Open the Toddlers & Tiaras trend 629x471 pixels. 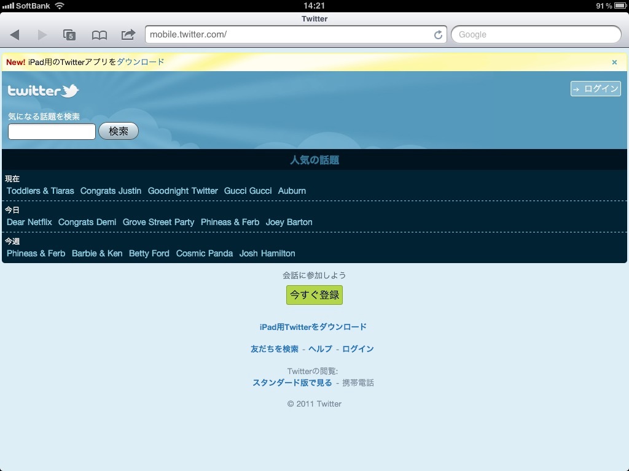40,191
